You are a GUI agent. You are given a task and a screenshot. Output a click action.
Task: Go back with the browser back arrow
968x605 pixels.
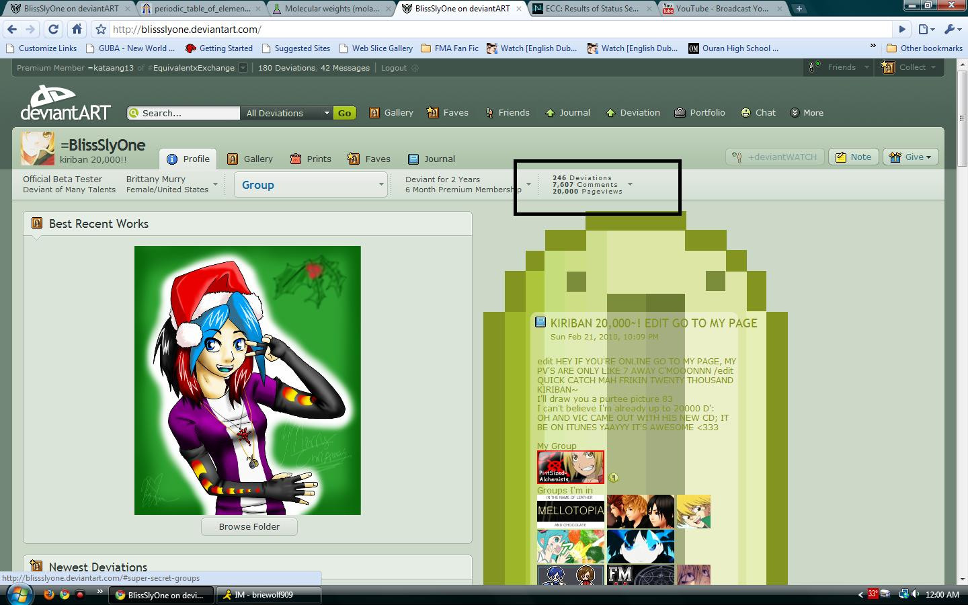tap(12, 30)
